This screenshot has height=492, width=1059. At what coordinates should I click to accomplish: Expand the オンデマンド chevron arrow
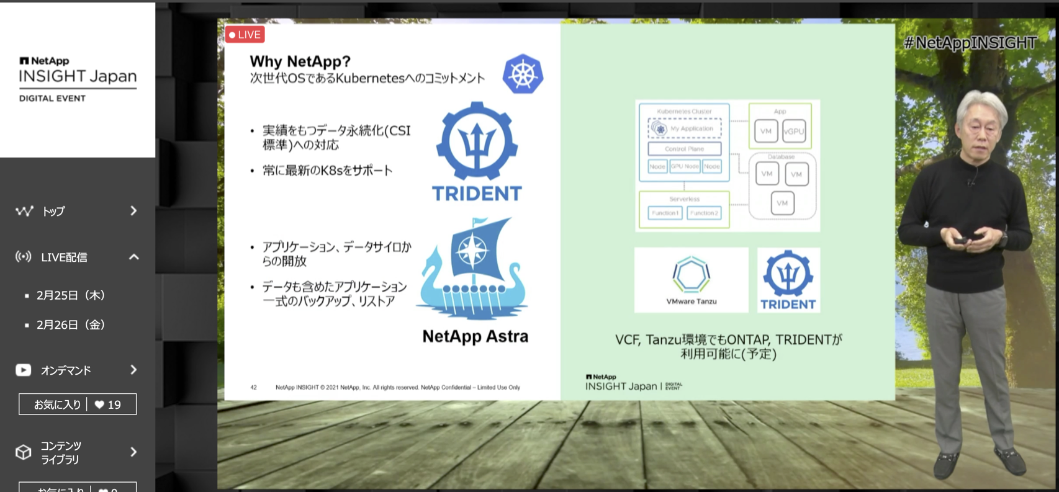[x=133, y=370]
